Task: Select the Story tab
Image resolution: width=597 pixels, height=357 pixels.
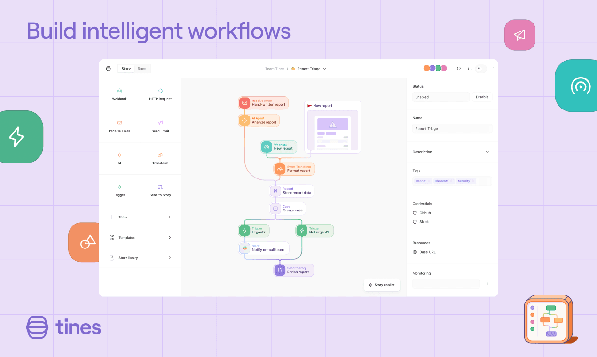Action: click(126, 69)
